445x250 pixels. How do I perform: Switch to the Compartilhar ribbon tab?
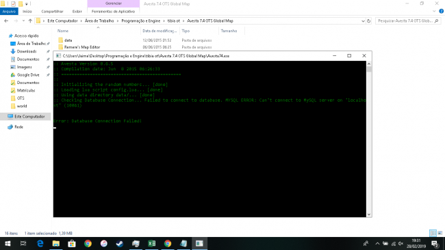[52, 12]
